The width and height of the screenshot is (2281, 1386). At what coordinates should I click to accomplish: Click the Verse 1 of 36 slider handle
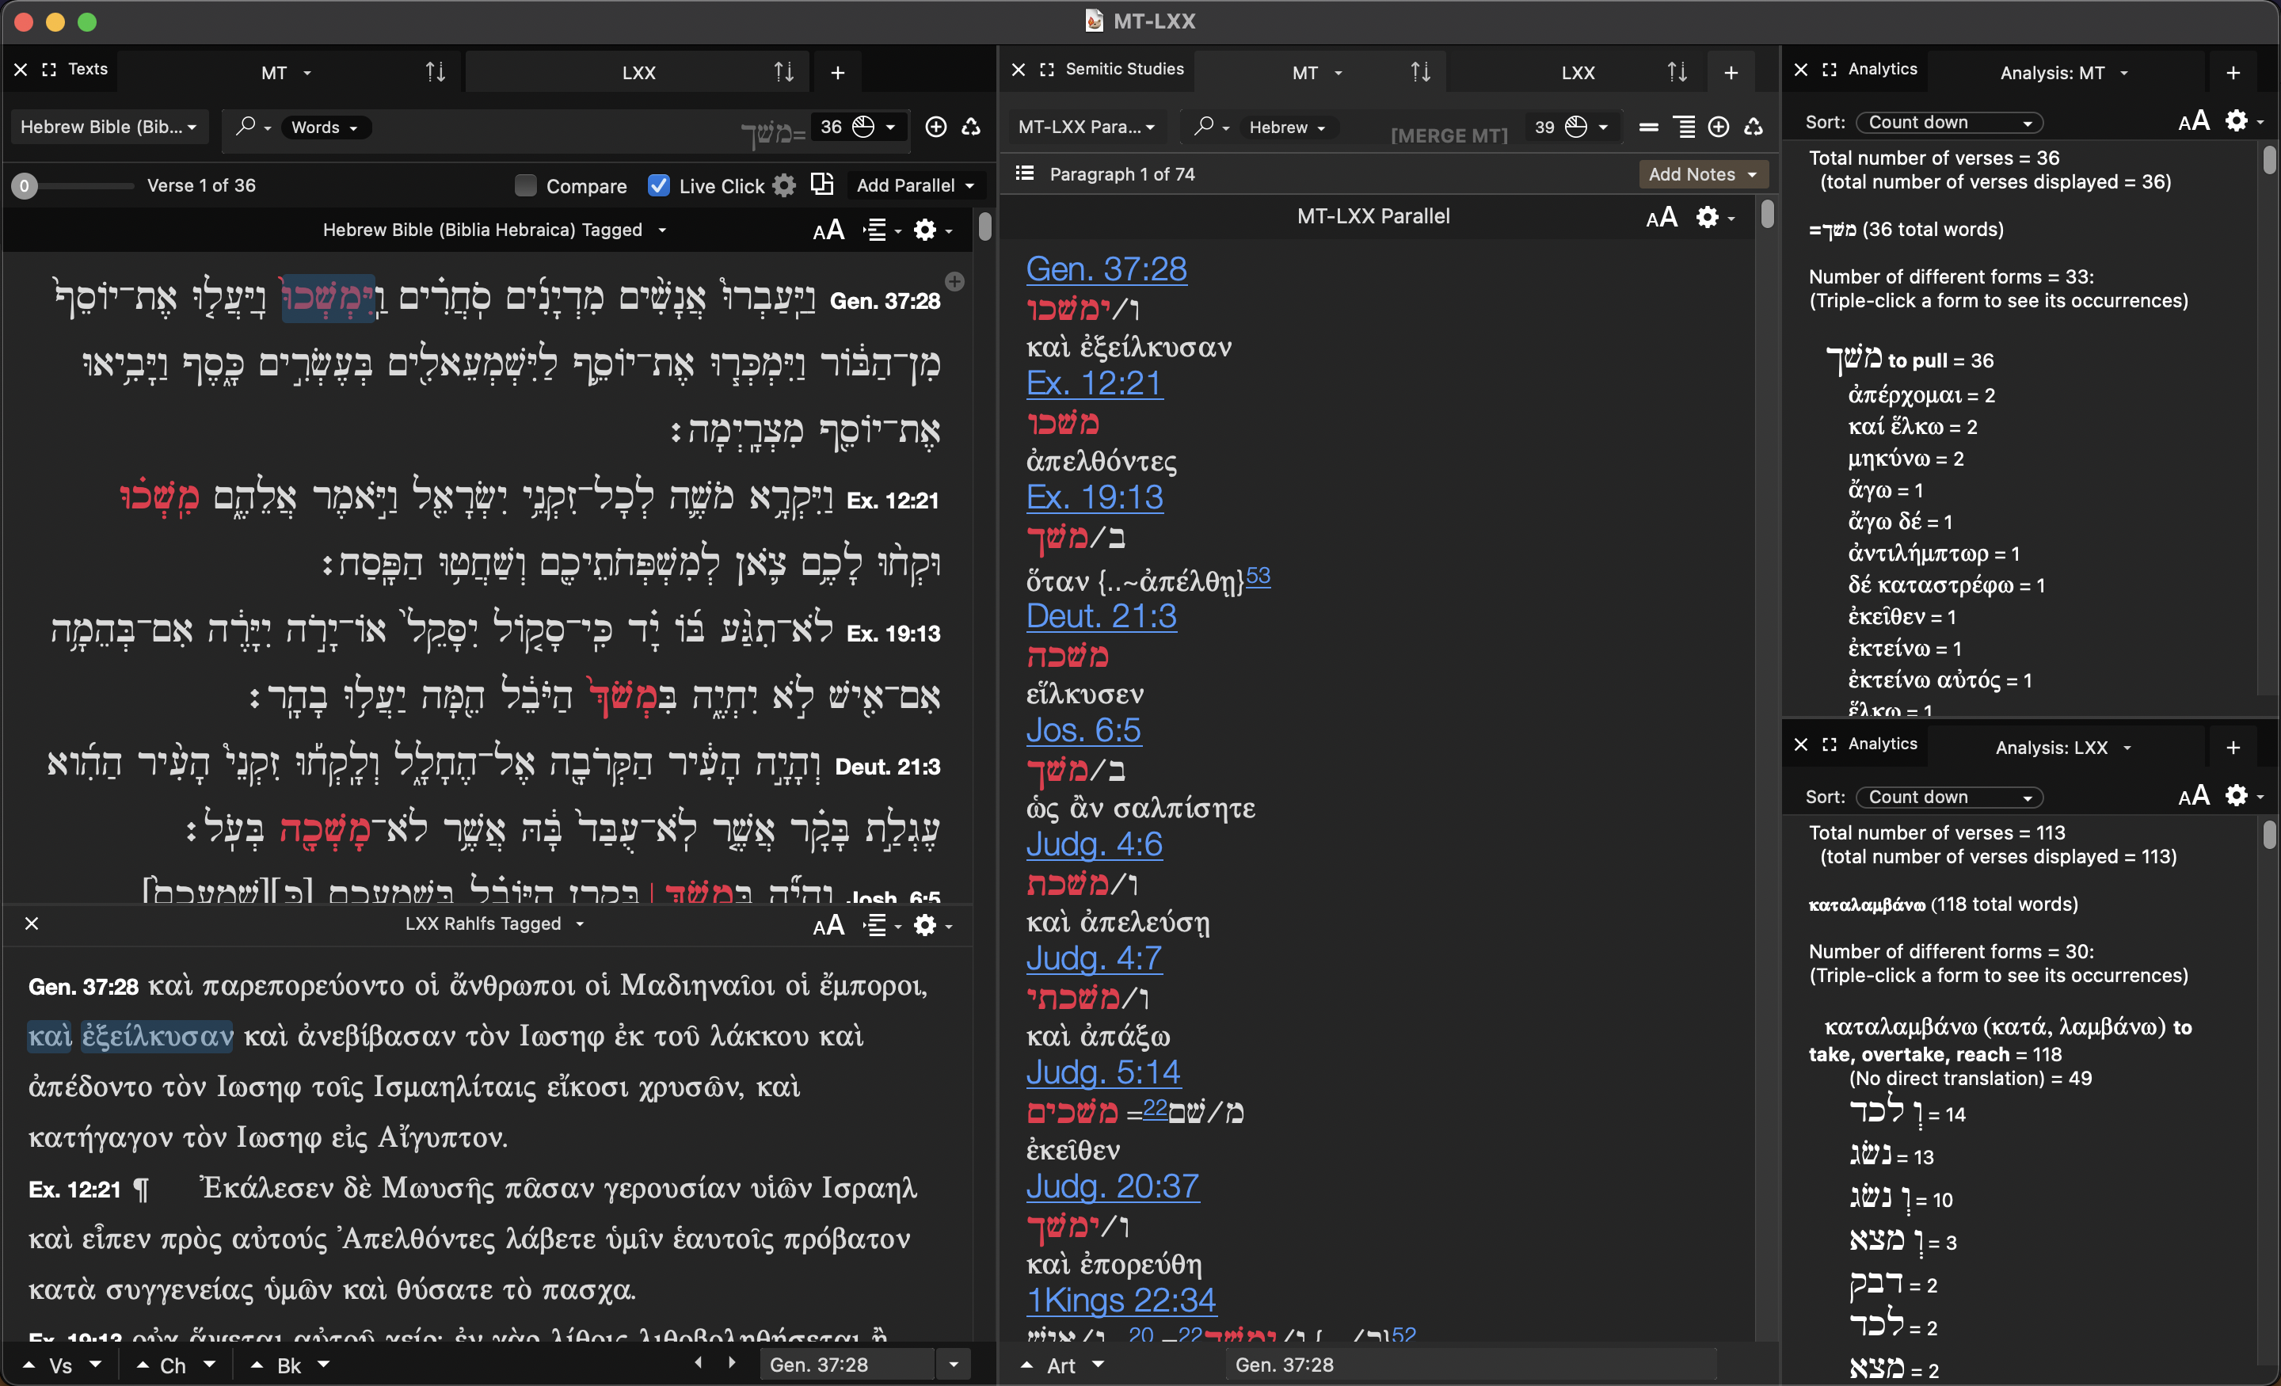pyautogui.click(x=25, y=185)
